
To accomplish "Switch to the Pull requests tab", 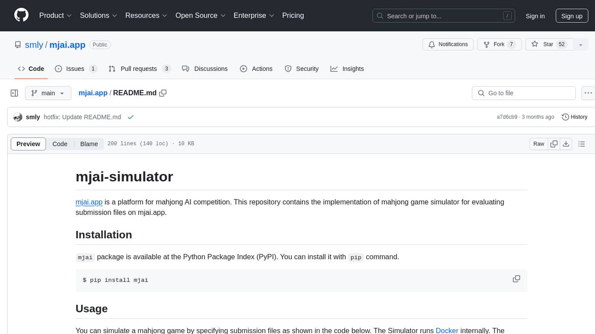I will click(x=140, y=69).
